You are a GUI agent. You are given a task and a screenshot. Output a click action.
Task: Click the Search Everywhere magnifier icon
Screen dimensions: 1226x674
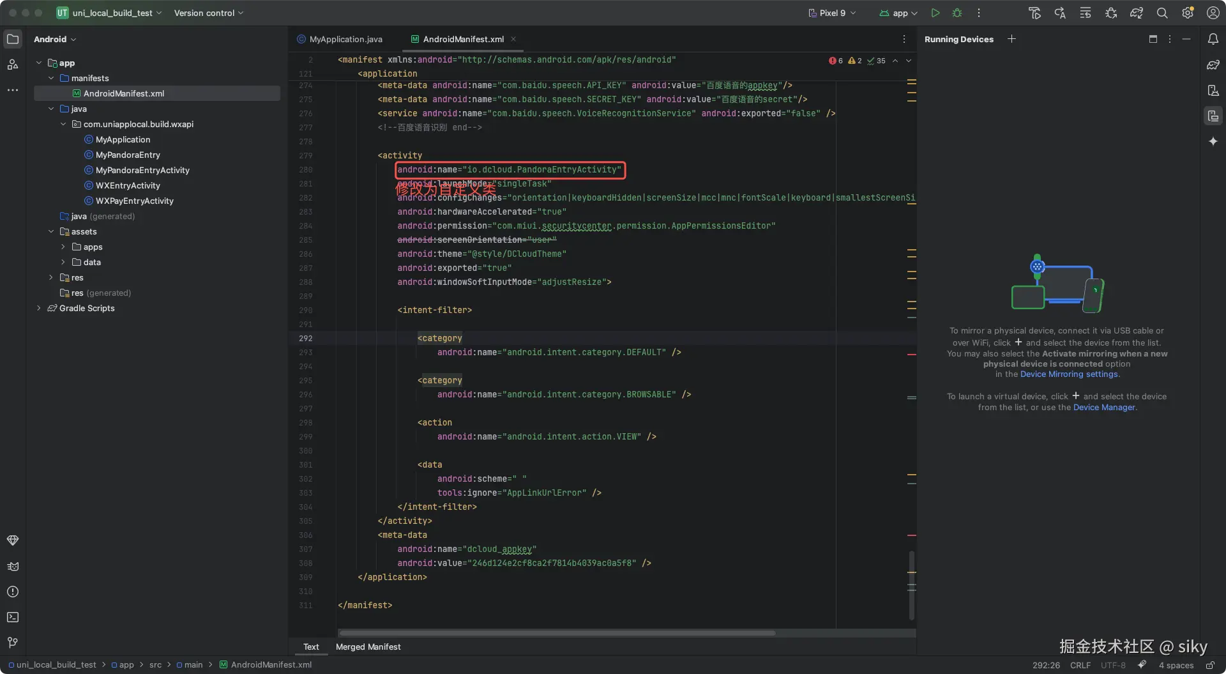tap(1162, 13)
